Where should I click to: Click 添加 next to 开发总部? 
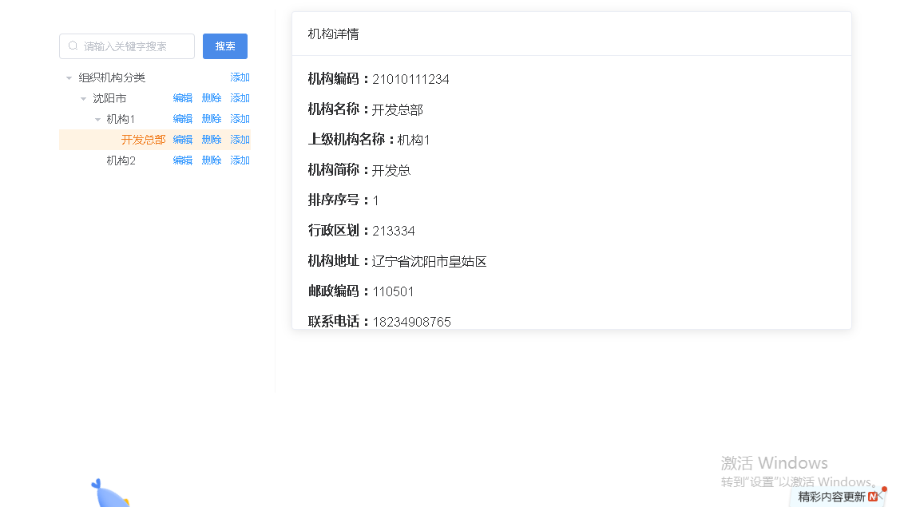(240, 139)
